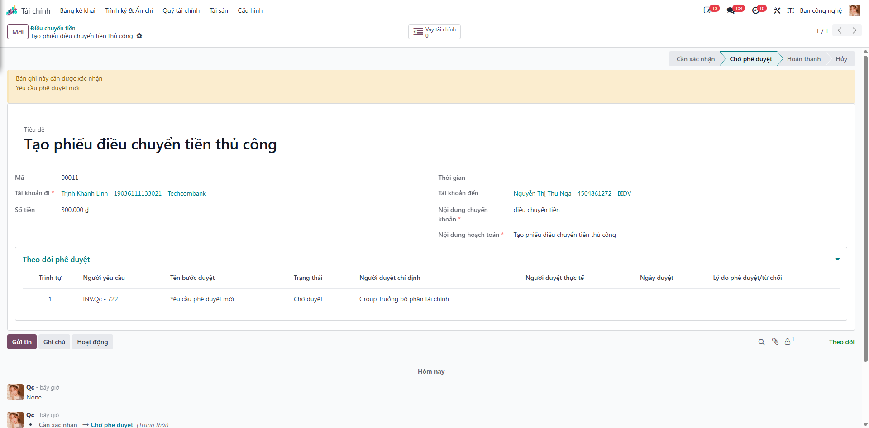Viewport: 869px width, 428px height.
Task: Sort by the Trình tự column header
Action: [x=50, y=278]
